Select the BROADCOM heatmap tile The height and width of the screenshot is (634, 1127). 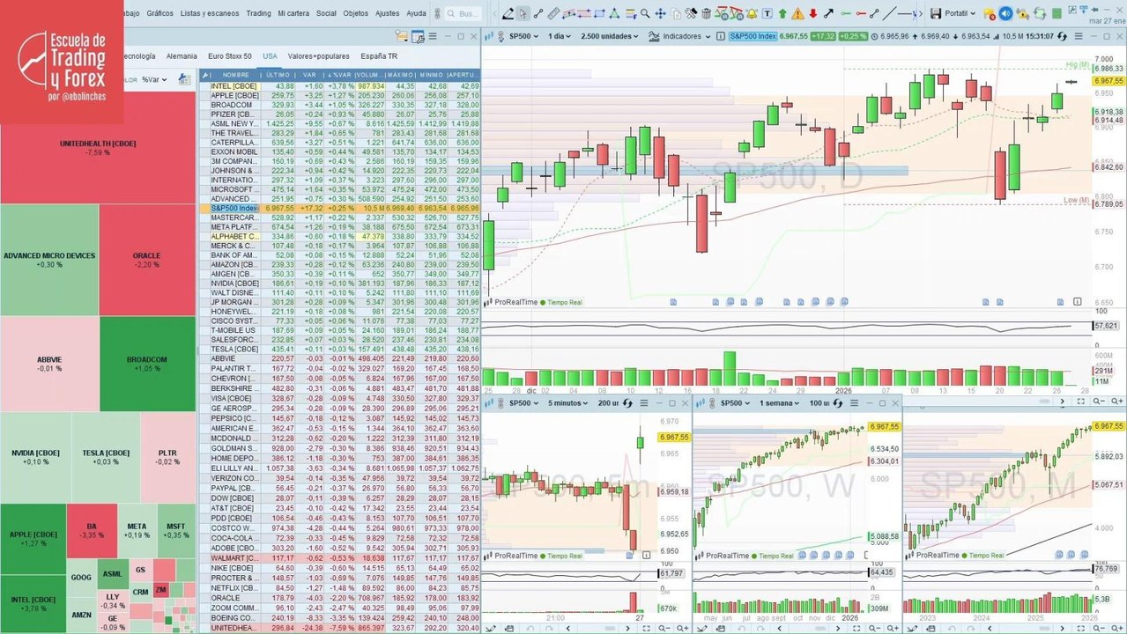pyautogui.click(x=147, y=364)
